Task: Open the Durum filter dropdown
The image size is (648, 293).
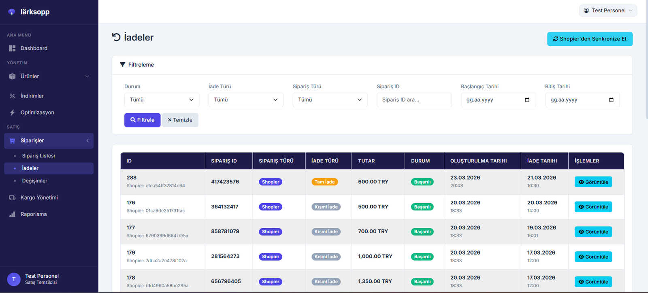Action: point(162,100)
